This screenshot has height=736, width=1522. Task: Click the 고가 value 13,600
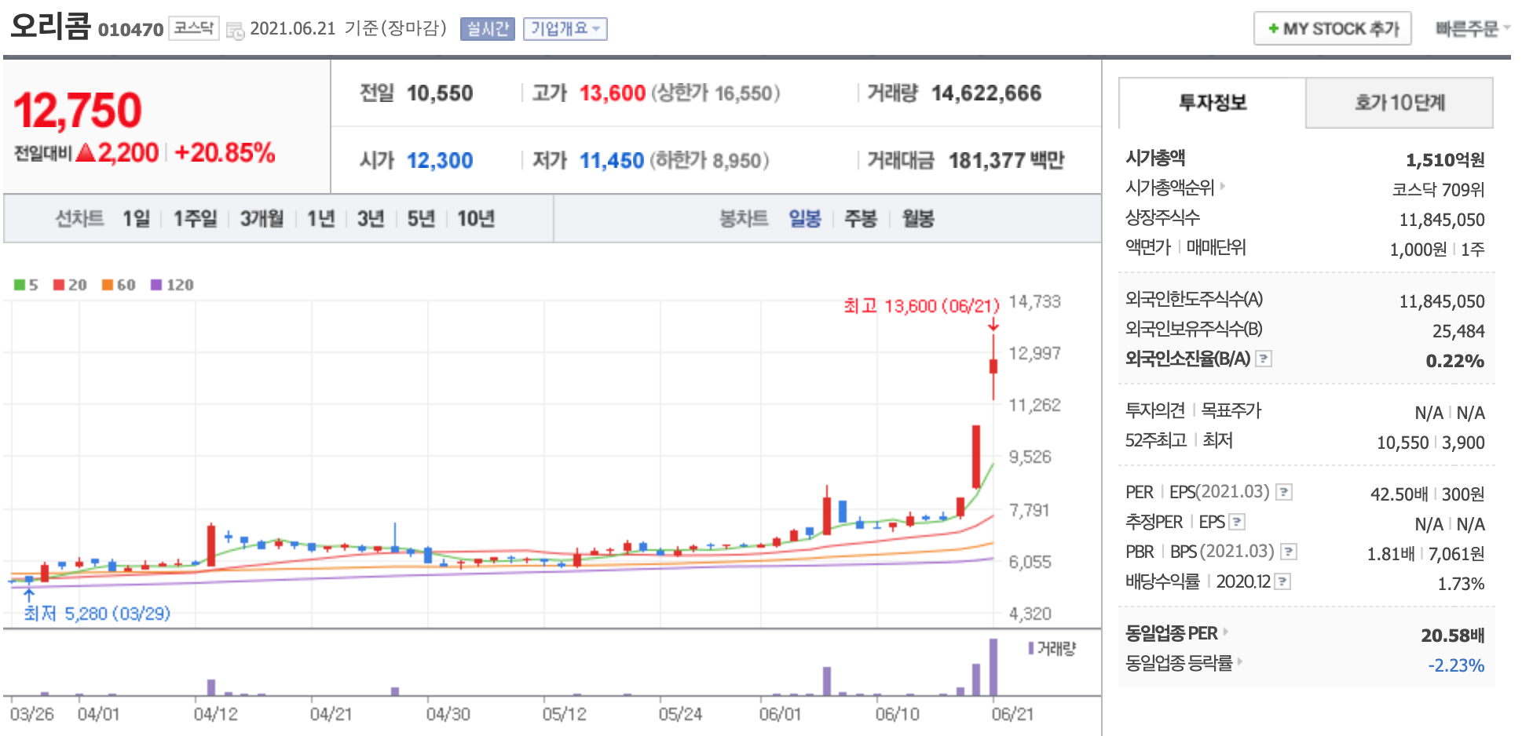tap(613, 93)
